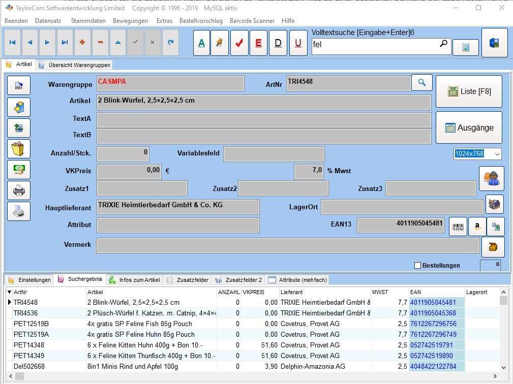
Task: Click the Liste [F8] button
Action: 468,91
